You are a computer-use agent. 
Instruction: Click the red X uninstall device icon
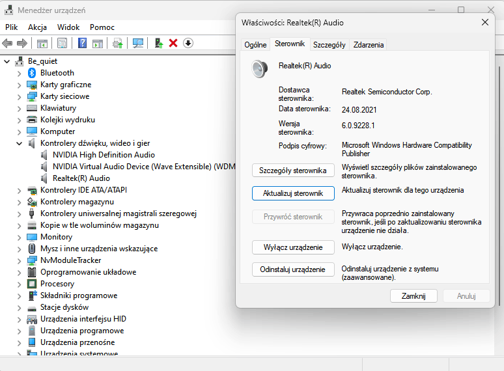click(x=173, y=43)
